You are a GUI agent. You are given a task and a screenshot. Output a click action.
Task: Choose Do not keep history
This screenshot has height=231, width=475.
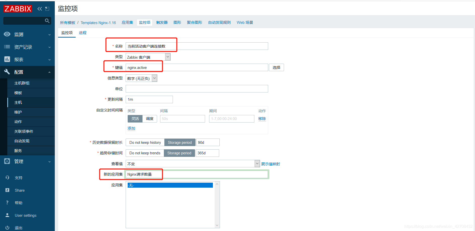click(145, 142)
